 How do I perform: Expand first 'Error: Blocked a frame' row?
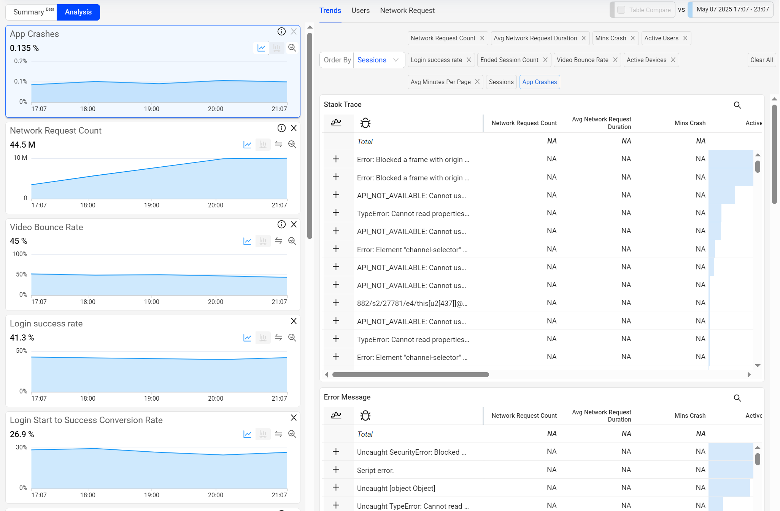336,159
